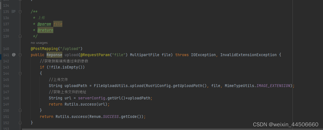
Task: Click comment 获取到前端传递过来的参数
Action: click(64, 61)
